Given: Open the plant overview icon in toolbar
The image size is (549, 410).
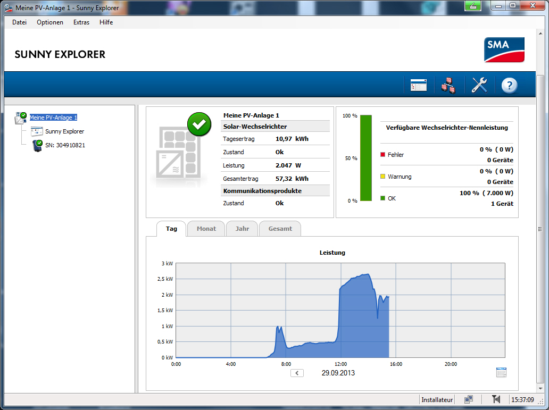Looking at the screenshot, I should [418, 85].
